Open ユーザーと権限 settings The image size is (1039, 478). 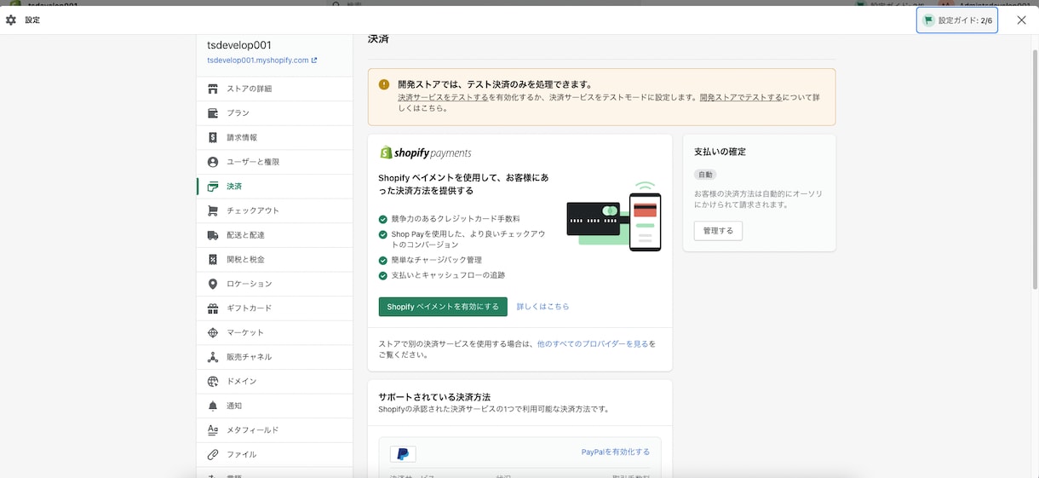(274, 162)
